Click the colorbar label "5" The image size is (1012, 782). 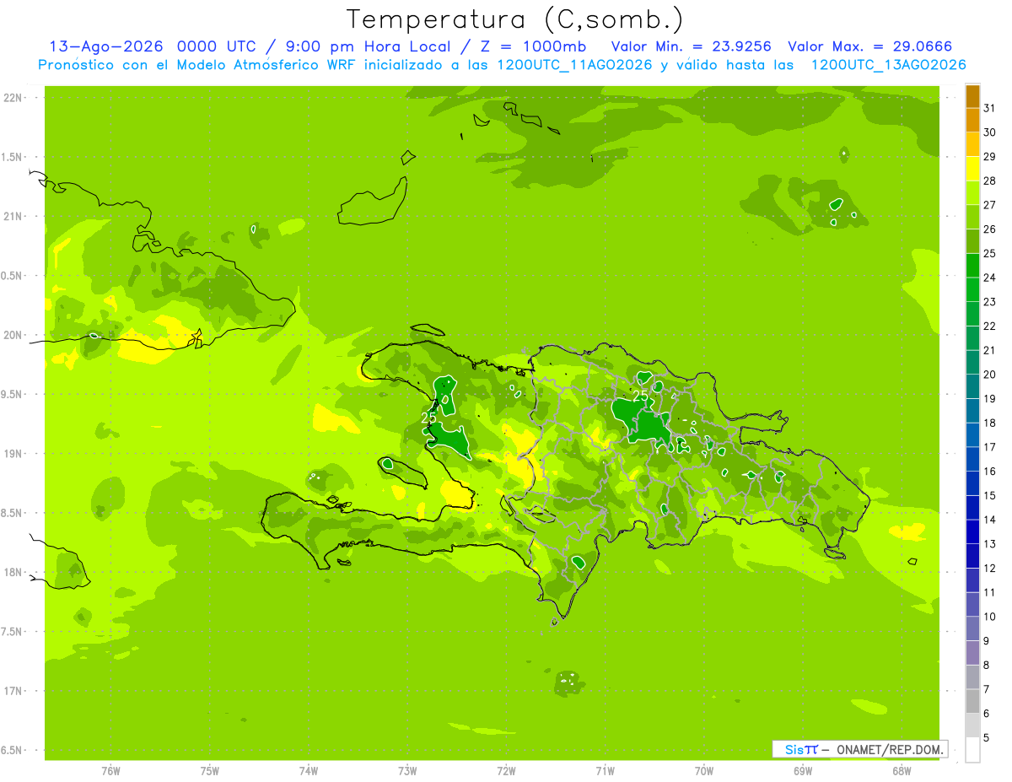point(987,738)
